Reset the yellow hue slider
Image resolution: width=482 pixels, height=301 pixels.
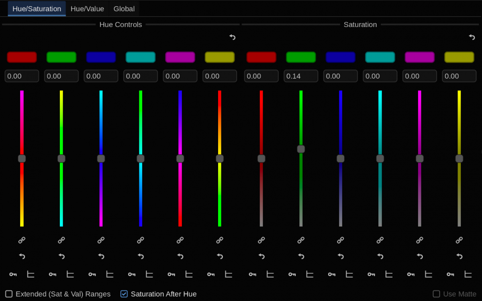tap(220, 256)
